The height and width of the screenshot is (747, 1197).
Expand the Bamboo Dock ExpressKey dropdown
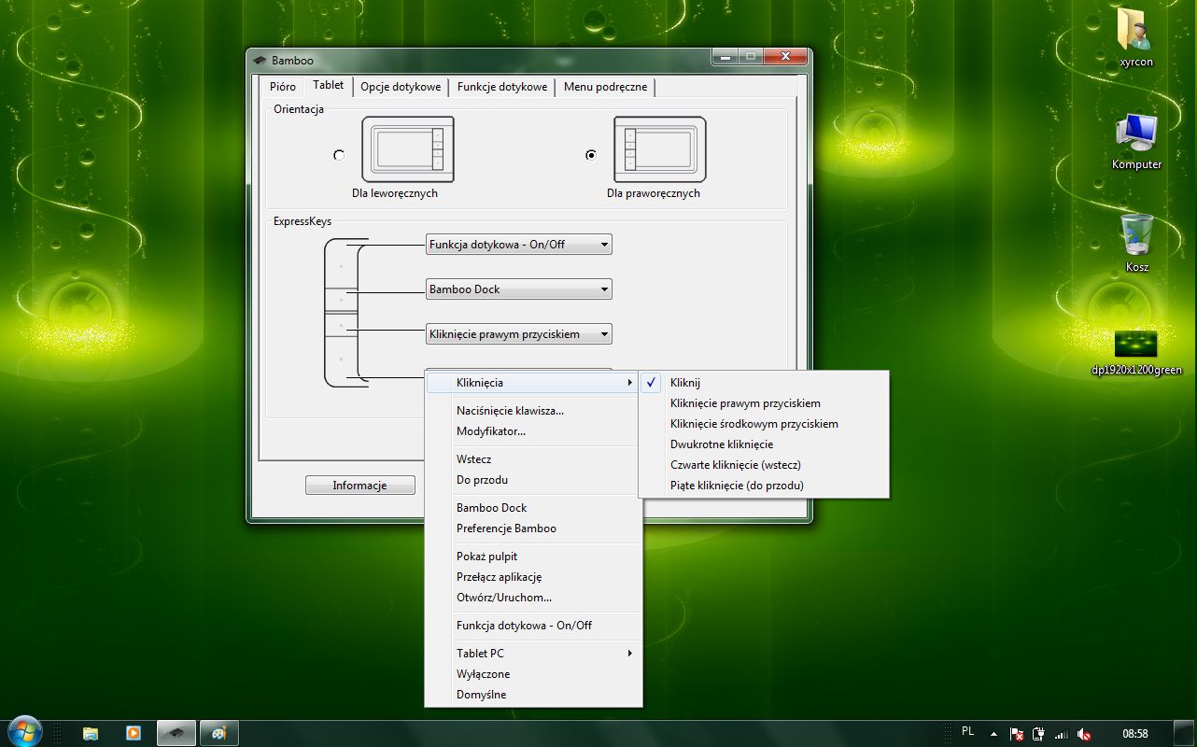click(518, 289)
